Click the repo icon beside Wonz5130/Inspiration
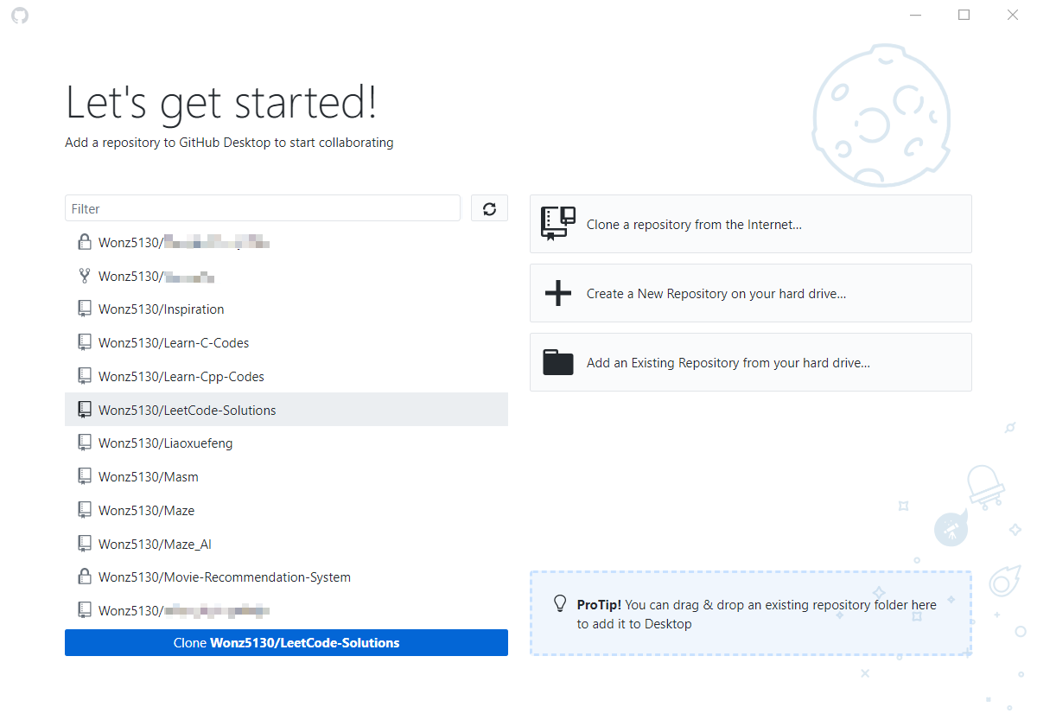 85,309
